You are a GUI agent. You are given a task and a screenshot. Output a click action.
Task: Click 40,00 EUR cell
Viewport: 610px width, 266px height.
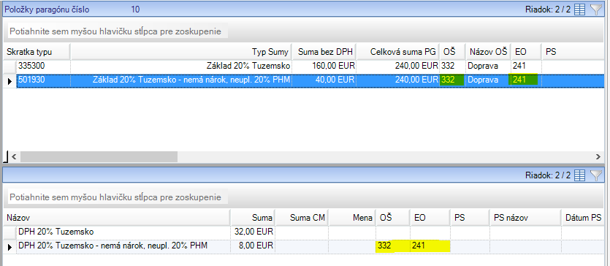[324, 80]
